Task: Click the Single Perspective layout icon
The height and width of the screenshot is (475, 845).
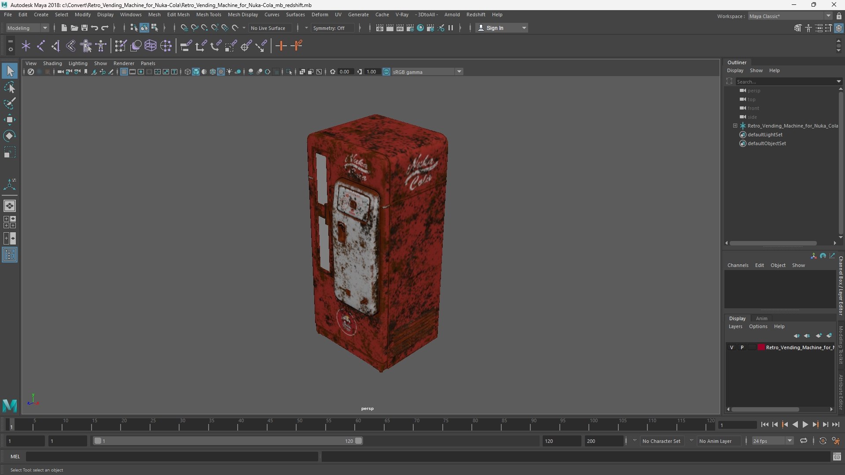Action: 10,206
